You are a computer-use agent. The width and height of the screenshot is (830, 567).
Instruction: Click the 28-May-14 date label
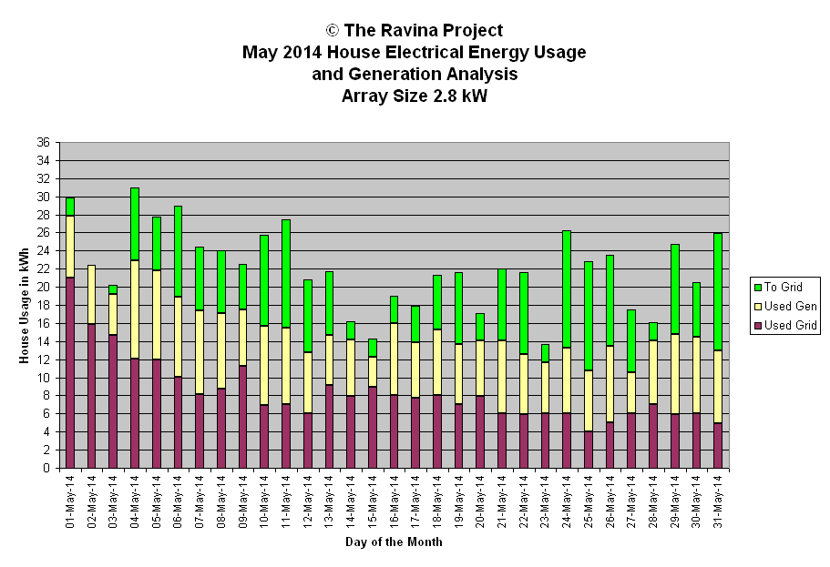(652, 501)
